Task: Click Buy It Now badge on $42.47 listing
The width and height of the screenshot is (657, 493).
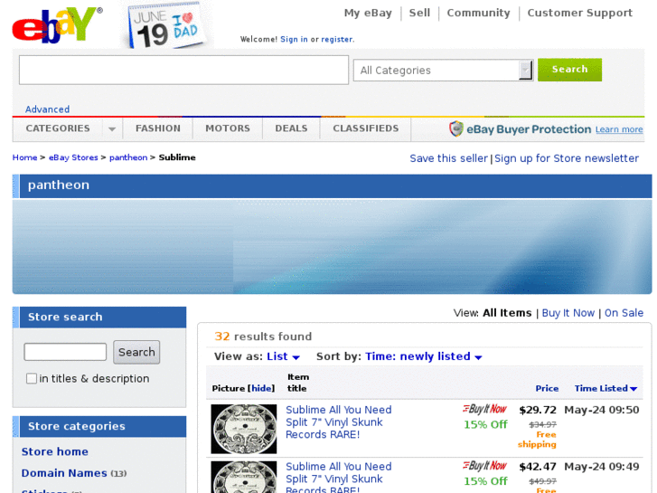Action: [x=484, y=465]
